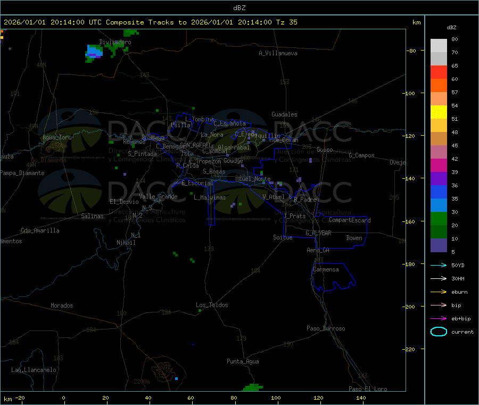Click the Salinas map label
Image resolution: width=479 pixels, height=405 pixels.
coord(92,216)
